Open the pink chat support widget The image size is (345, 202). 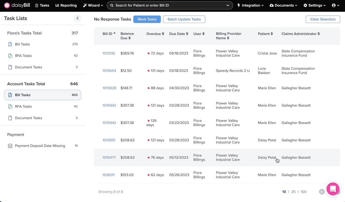click(333, 189)
